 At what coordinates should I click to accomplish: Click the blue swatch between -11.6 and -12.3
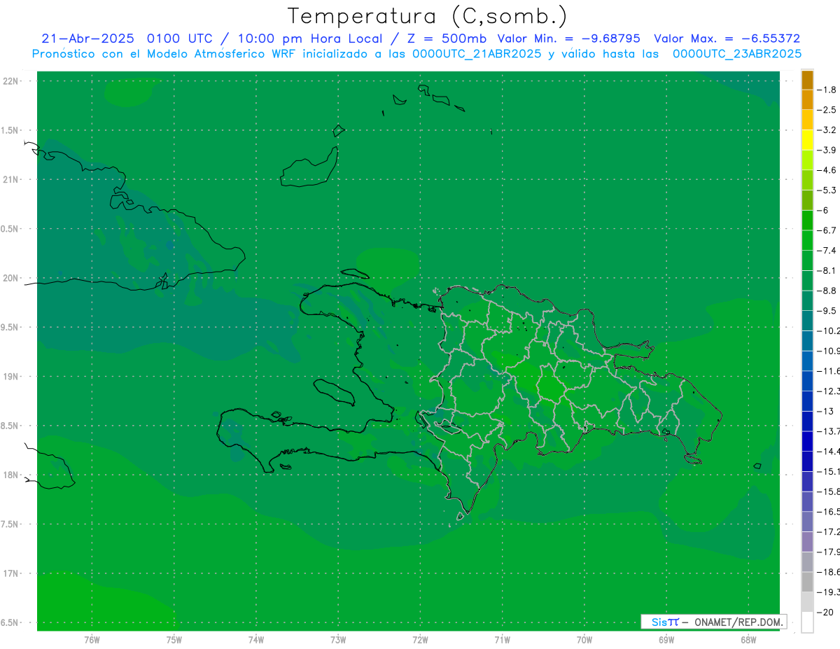807,381
